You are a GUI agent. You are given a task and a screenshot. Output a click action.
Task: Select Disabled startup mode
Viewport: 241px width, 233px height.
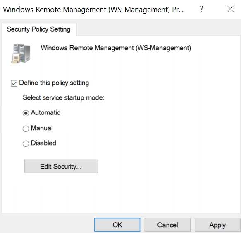pos(26,143)
